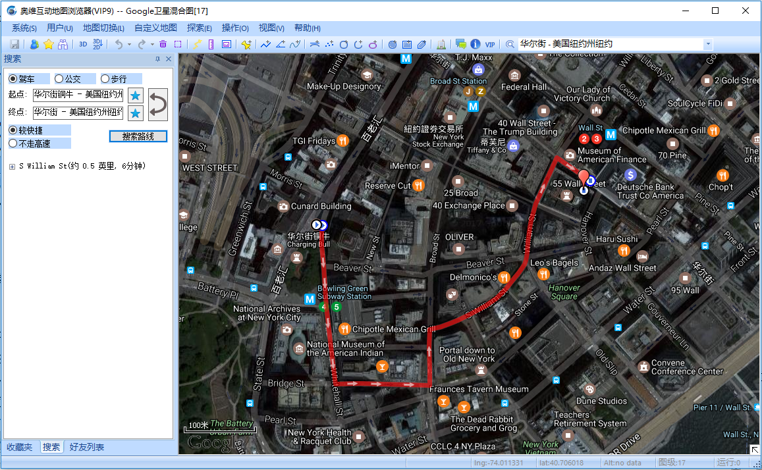Viewport: 762px width, 470px height.
Task: Click the yellow star favorites toolbar icon
Action: click(x=49, y=44)
